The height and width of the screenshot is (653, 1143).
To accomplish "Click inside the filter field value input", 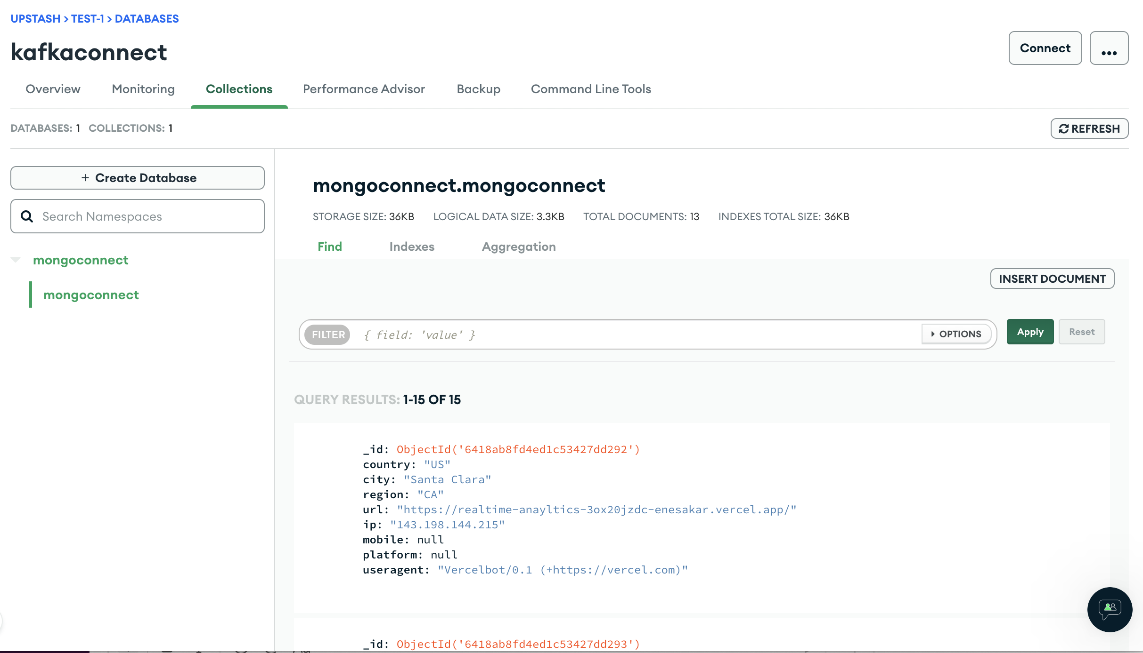I will coord(518,334).
